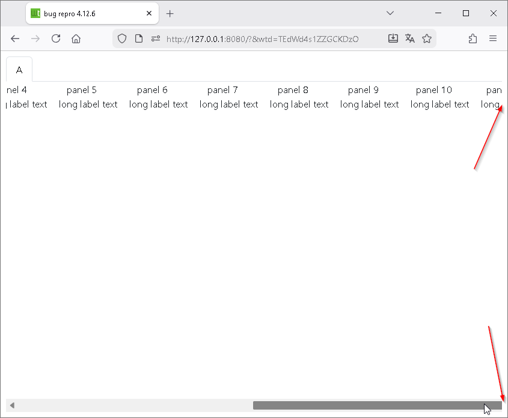Image resolution: width=508 pixels, height=418 pixels.
Task: Go to the browser home page
Action: point(76,38)
